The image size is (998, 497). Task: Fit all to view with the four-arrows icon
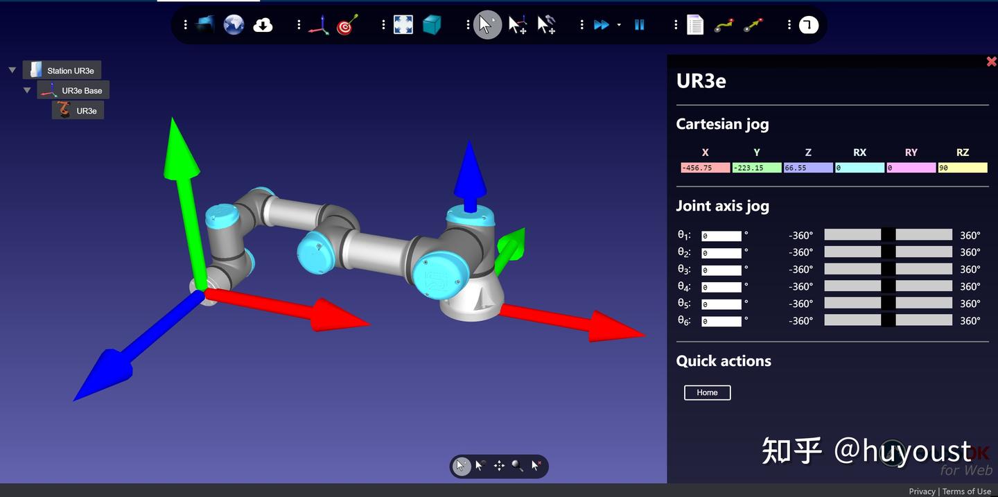403,25
